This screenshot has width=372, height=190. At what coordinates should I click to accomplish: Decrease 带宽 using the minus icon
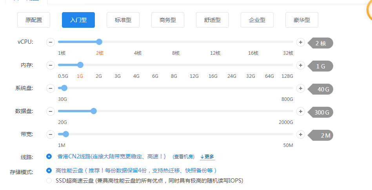click(x=51, y=134)
